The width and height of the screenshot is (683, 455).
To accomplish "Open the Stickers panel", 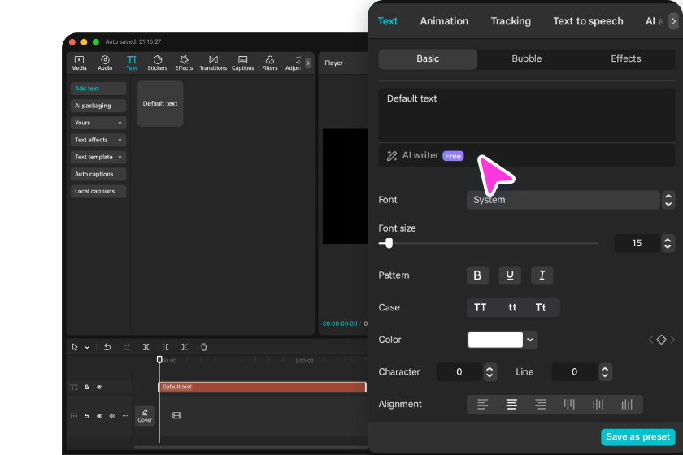I will tap(157, 63).
